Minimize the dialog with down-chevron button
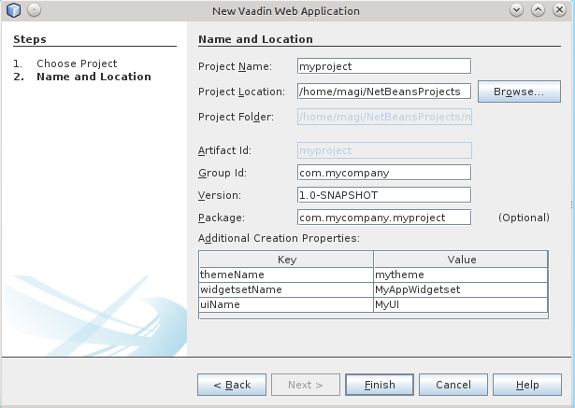Screen dimensions: 575x408 (x=516, y=10)
